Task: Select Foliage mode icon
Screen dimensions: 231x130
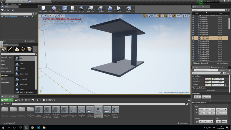Action: tap(23, 49)
